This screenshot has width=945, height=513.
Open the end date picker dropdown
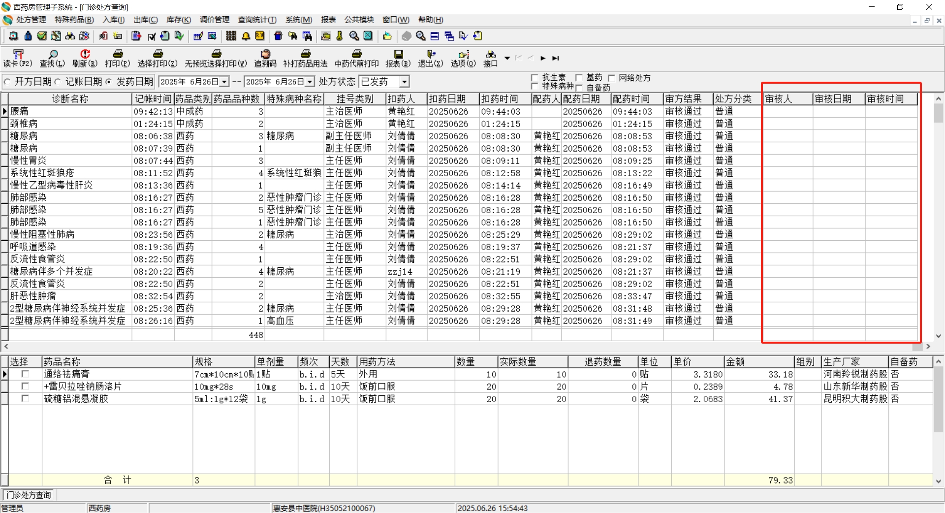click(x=310, y=82)
